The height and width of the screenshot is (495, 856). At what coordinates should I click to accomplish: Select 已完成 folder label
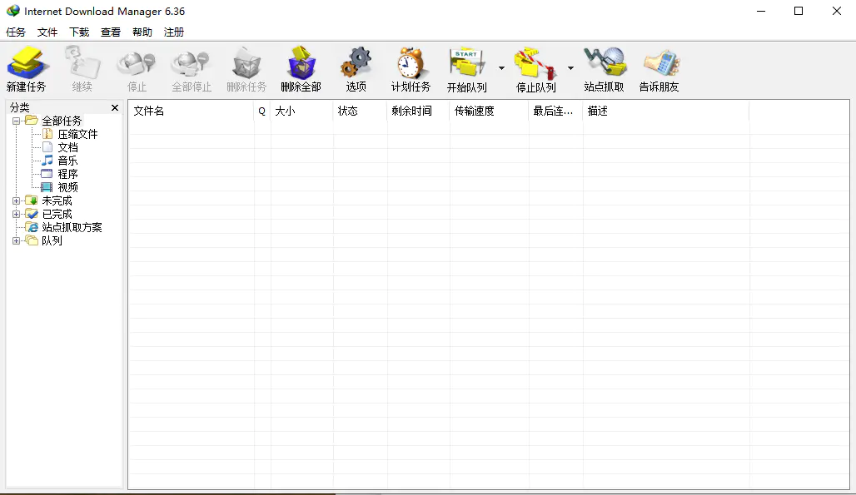[x=57, y=215]
